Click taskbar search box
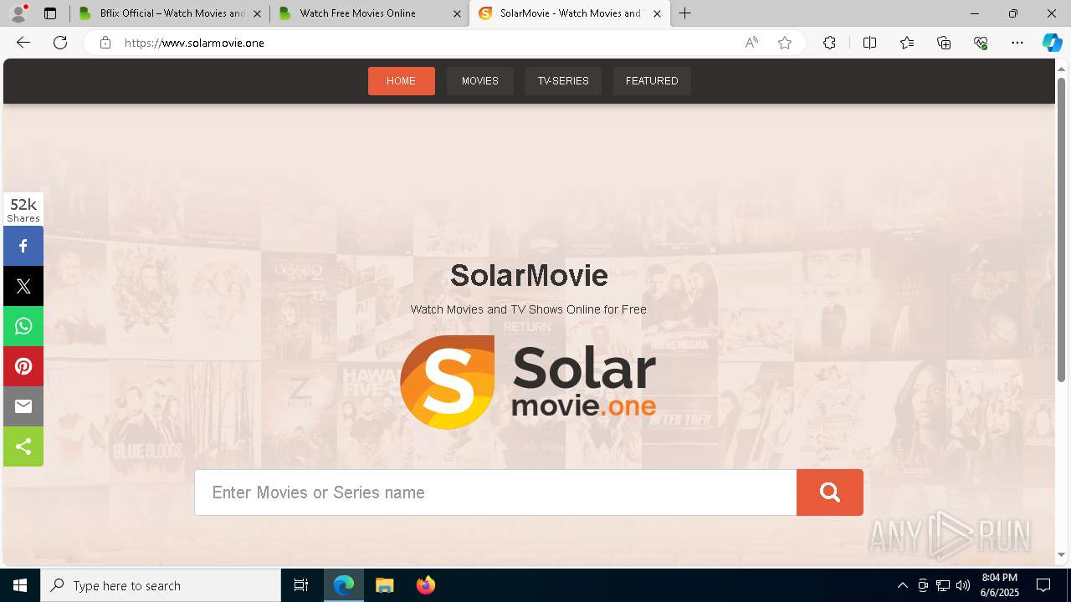This screenshot has height=602, width=1071. pyautogui.click(x=161, y=585)
